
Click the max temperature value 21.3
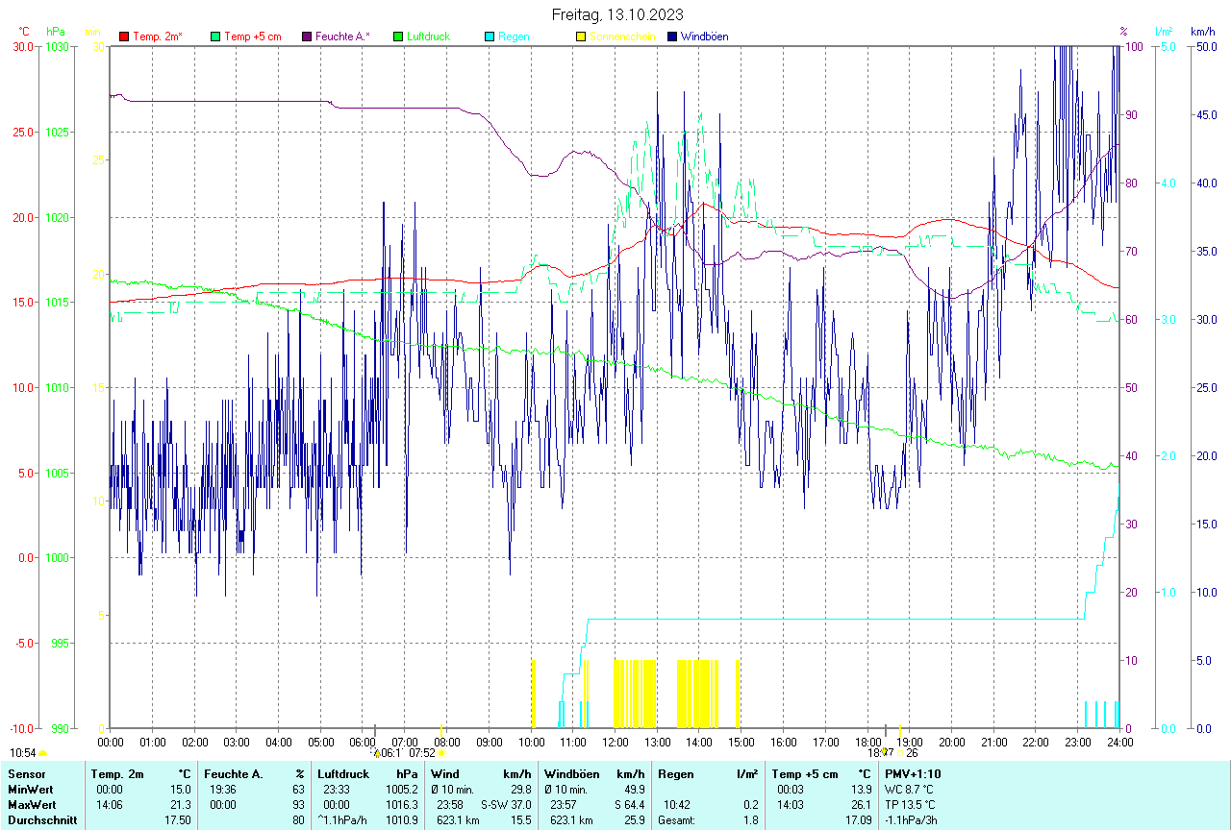tap(181, 805)
